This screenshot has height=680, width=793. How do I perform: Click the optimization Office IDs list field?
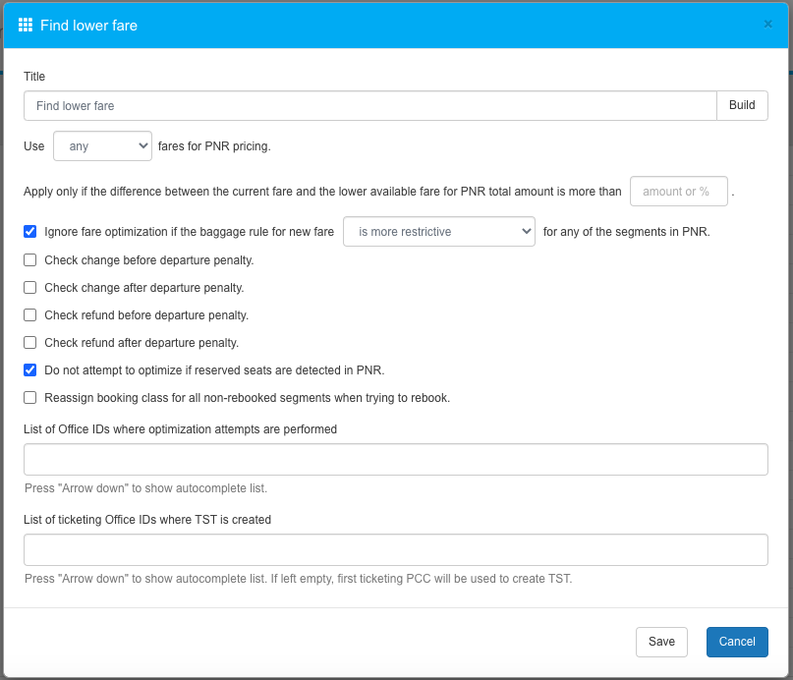[x=395, y=460]
